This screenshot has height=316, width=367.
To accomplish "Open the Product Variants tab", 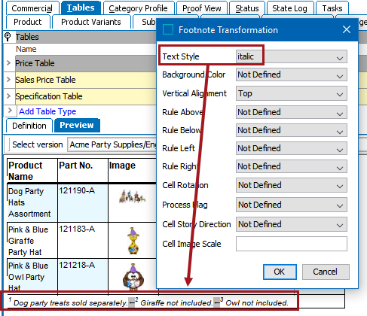I will coord(91,22).
